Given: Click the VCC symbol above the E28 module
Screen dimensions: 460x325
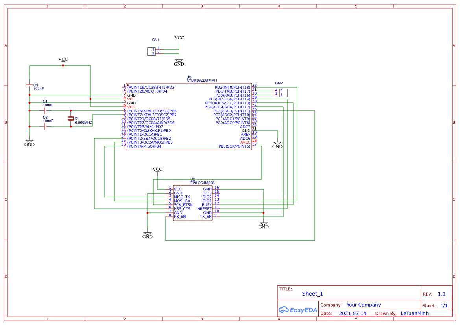Looking at the screenshot, I should pyautogui.click(x=157, y=170).
